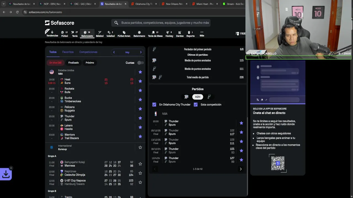Favorite the Eurocup competition star
The height and width of the screenshot is (198, 353).
(140, 147)
